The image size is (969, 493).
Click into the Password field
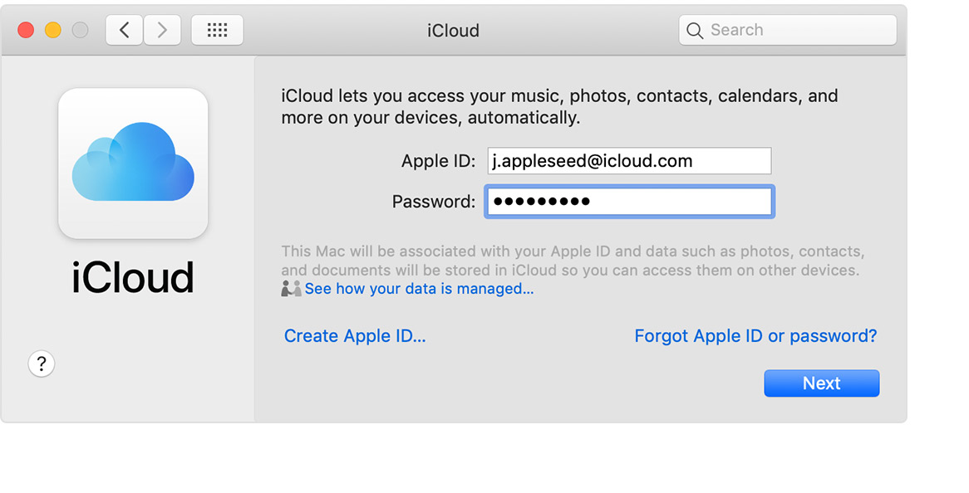pyautogui.click(x=629, y=202)
